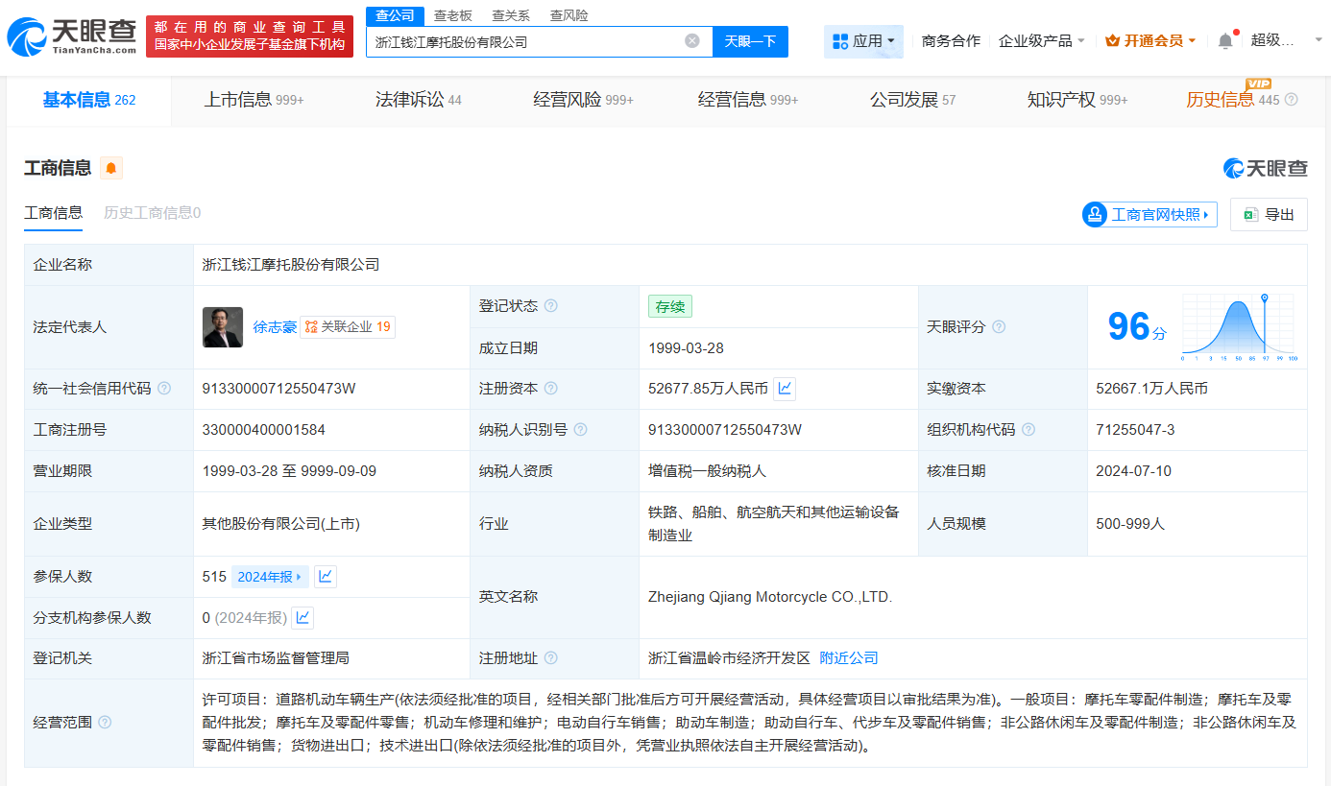This screenshot has height=786, width=1331.
Task: Click the legal representative 徐志豪 link
Action: tap(275, 326)
